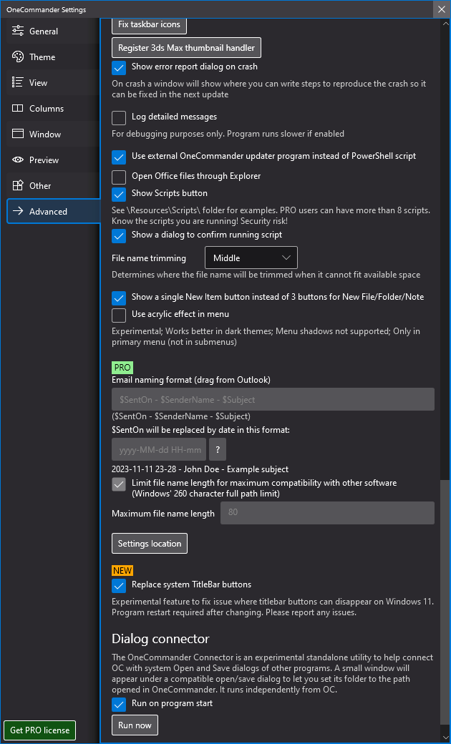
Task: Click the Preview eye icon
Action: click(x=17, y=160)
